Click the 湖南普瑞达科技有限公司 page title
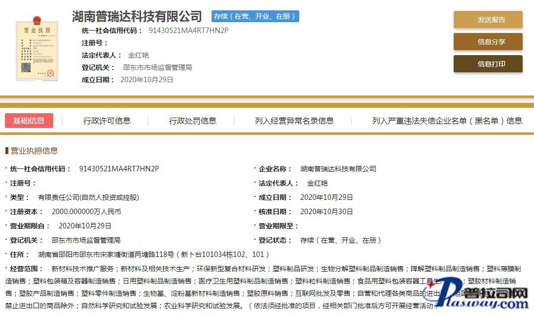 point(137,16)
